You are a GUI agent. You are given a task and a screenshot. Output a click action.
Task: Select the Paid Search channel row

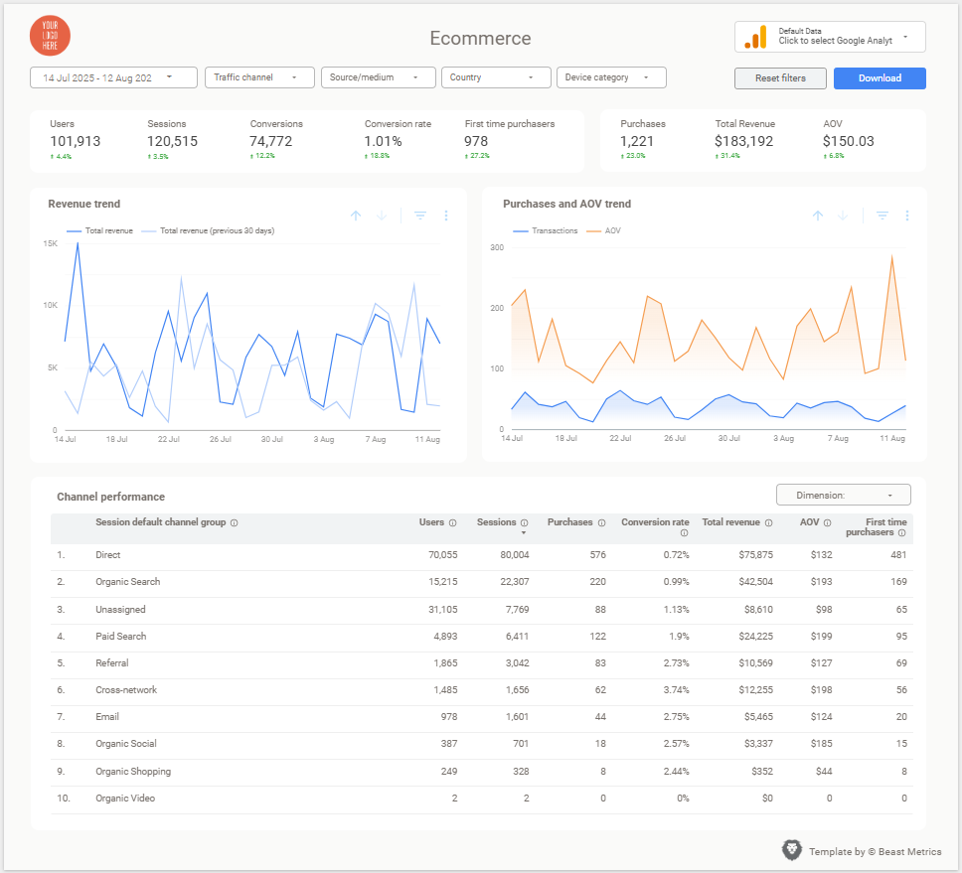[482, 637]
